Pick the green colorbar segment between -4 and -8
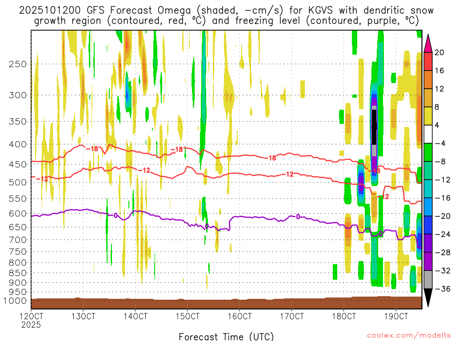 (x=428, y=152)
